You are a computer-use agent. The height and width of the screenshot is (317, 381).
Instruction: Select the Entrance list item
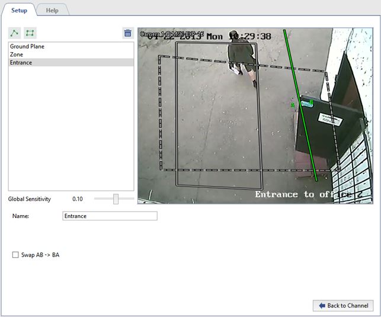click(21, 62)
